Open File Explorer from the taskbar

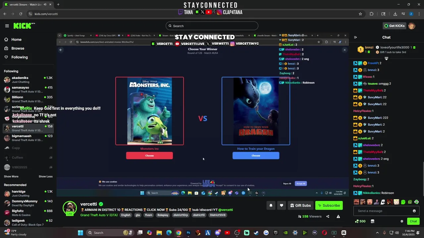159,233
